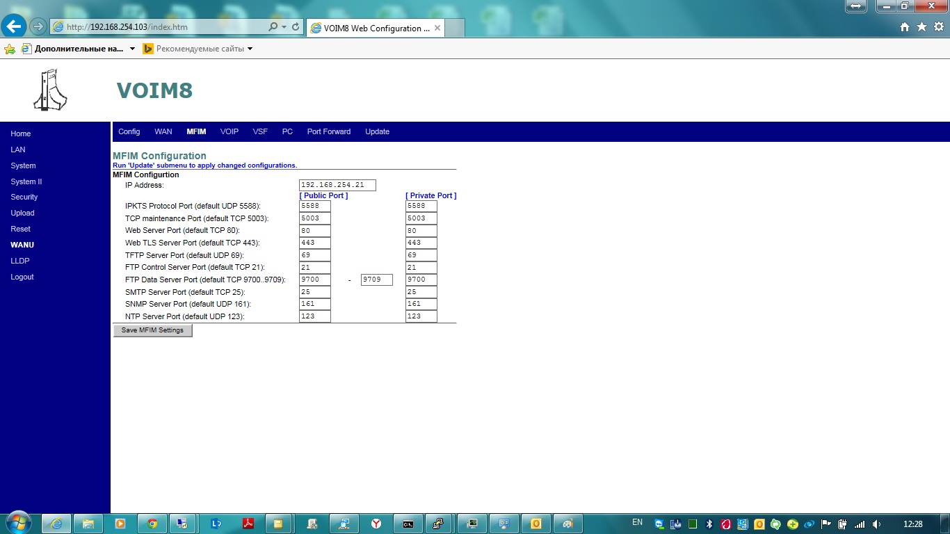The image size is (950, 534).
Task: Open Google Chrome from the taskbar
Action: coord(152,524)
